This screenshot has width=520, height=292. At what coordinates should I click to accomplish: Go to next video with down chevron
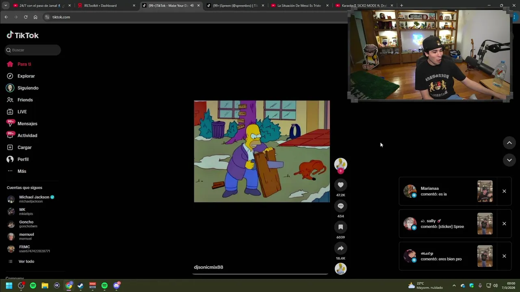(x=509, y=160)
